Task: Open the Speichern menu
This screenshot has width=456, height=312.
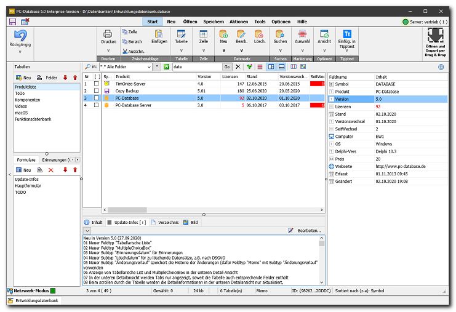Action: click(x=214, y=22)
